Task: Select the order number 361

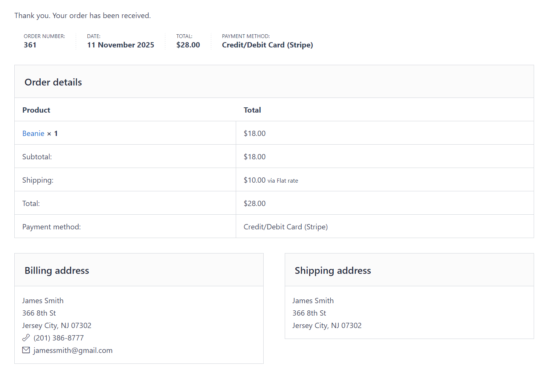Action: coord(30,45)
